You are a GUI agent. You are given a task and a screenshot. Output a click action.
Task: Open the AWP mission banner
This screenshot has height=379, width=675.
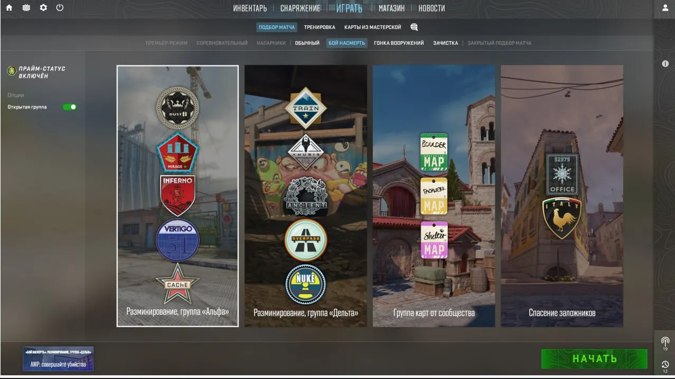pyautogui.click(x=58, y=358)
